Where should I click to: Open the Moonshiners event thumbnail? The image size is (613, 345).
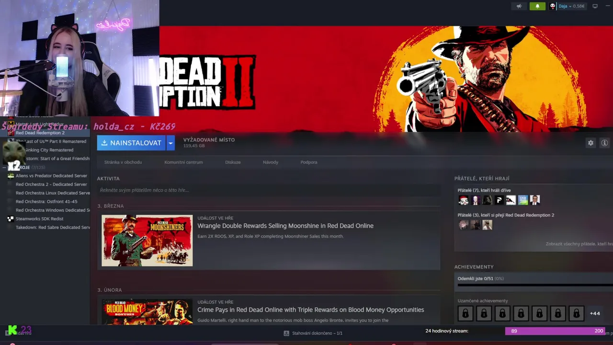click(147, 241)
